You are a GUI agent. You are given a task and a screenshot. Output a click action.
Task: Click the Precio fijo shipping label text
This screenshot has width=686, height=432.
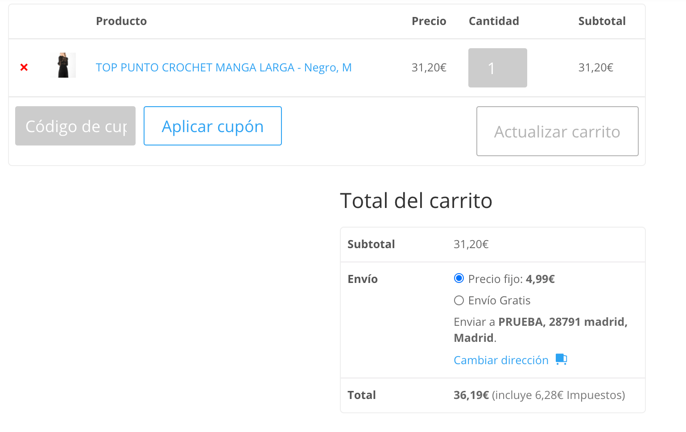[512, 279]
